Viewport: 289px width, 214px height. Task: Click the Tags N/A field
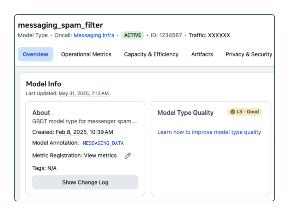(44, 168)
